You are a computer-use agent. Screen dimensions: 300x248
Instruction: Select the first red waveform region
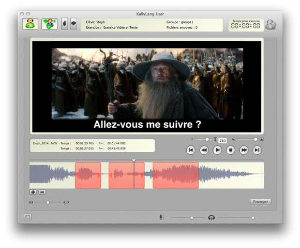[x=88, y=175]
